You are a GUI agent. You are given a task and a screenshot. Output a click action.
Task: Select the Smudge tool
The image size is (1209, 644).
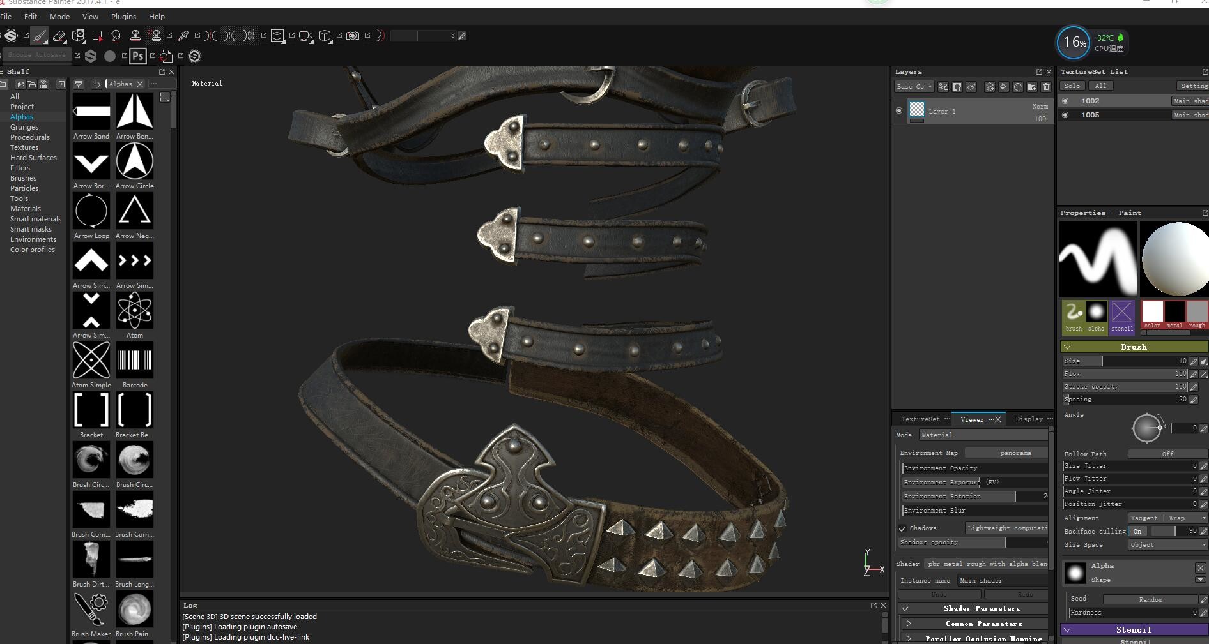pyautogui.click(x=116, y=36)
